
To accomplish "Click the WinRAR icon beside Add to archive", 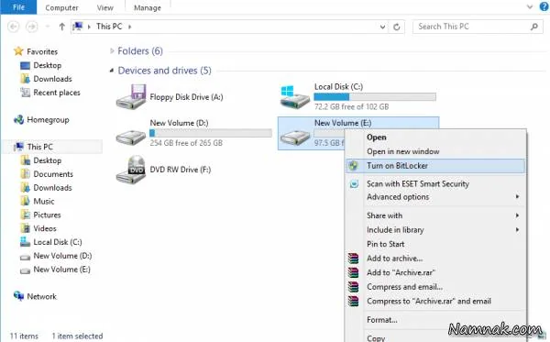I will click(x=354, y=259).
